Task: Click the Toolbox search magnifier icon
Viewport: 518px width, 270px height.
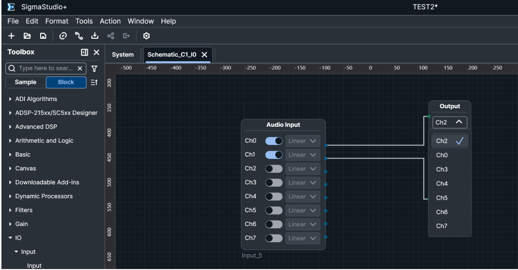Action: pos(12,68)
